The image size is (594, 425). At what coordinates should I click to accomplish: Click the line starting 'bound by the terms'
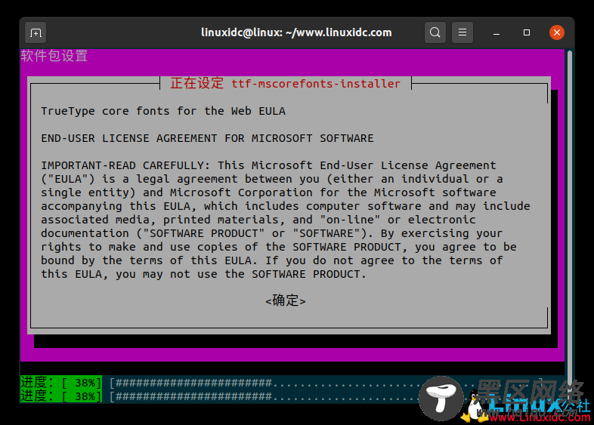[x=272, y=260]
